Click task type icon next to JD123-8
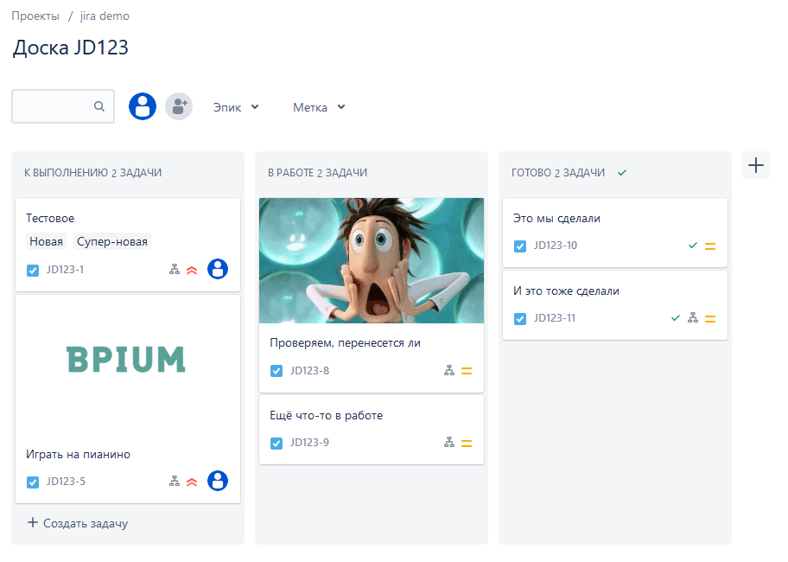Image resolution: width=788 pixels, height=562 pixels. tap(276, 371)
